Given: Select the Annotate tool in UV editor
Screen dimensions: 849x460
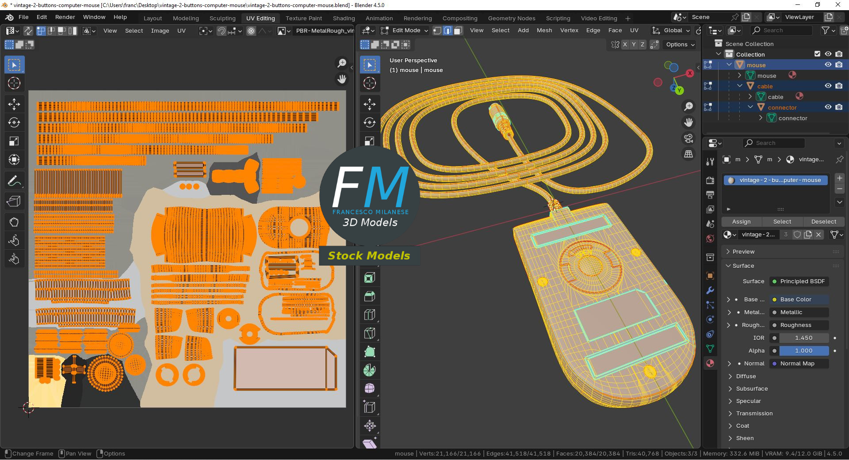Looking at the screenshot, I should (x=14, y=181).
